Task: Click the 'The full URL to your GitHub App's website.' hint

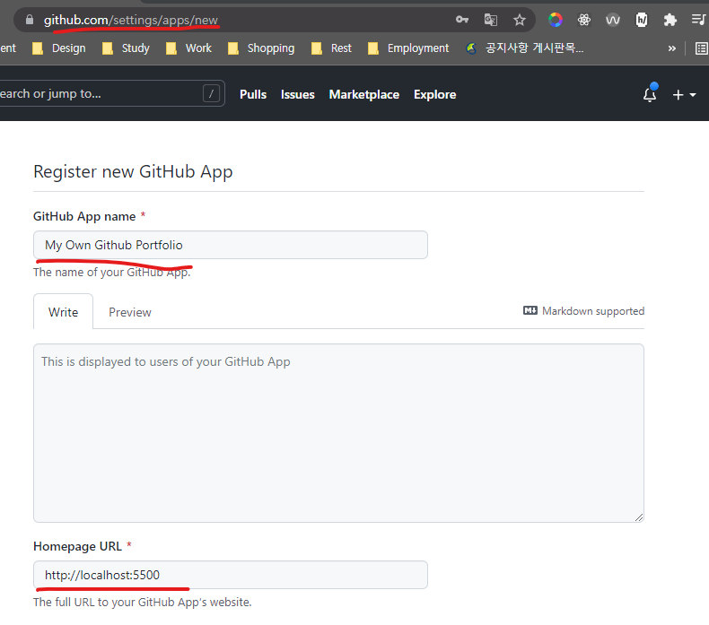Action: point(143,602)
